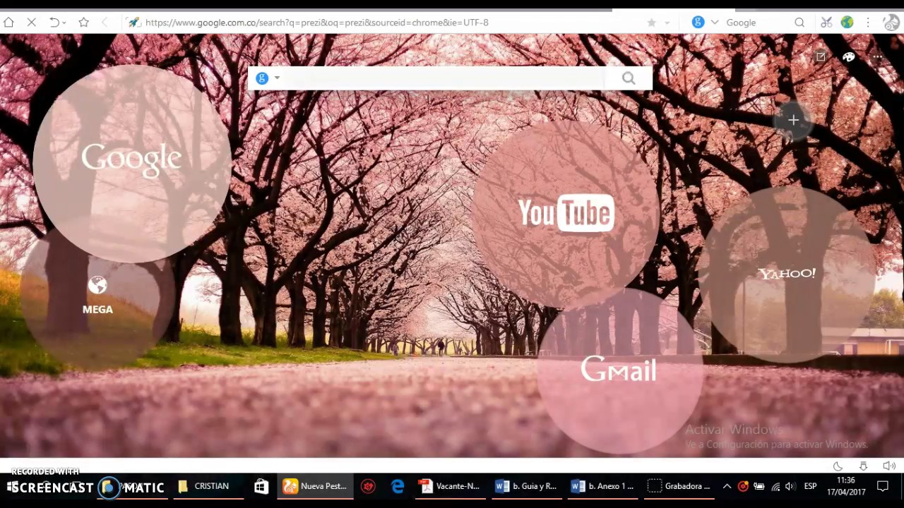Open the Windows Store from the taskbar
Viewport: 904px width, 508px height.
pyautogui.click(x=261, y=486)
